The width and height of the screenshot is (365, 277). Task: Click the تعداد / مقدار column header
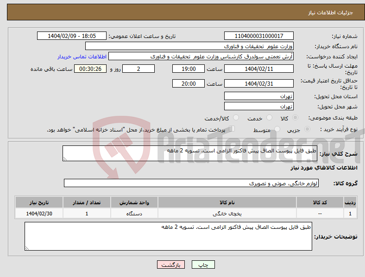point(87,202)
